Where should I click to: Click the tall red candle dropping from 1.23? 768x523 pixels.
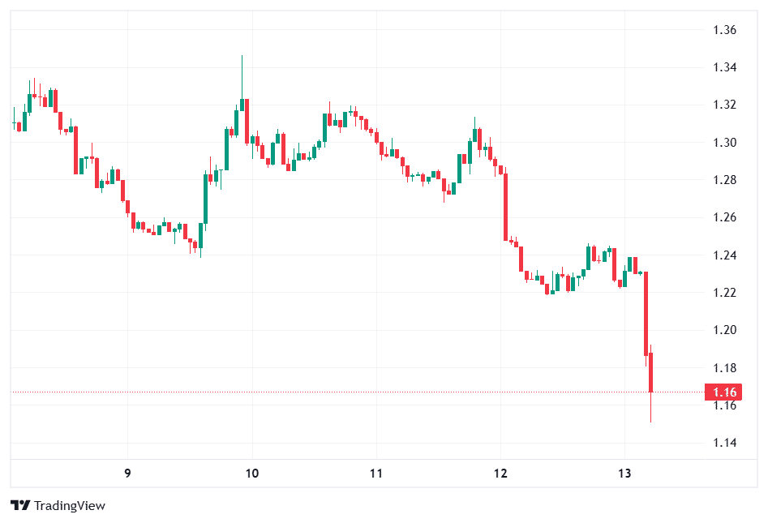tap(646, 313)
